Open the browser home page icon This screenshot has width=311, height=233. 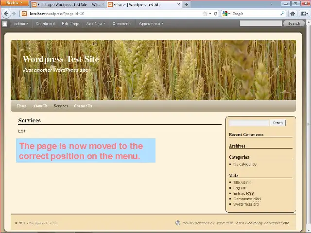click(293, 14)
